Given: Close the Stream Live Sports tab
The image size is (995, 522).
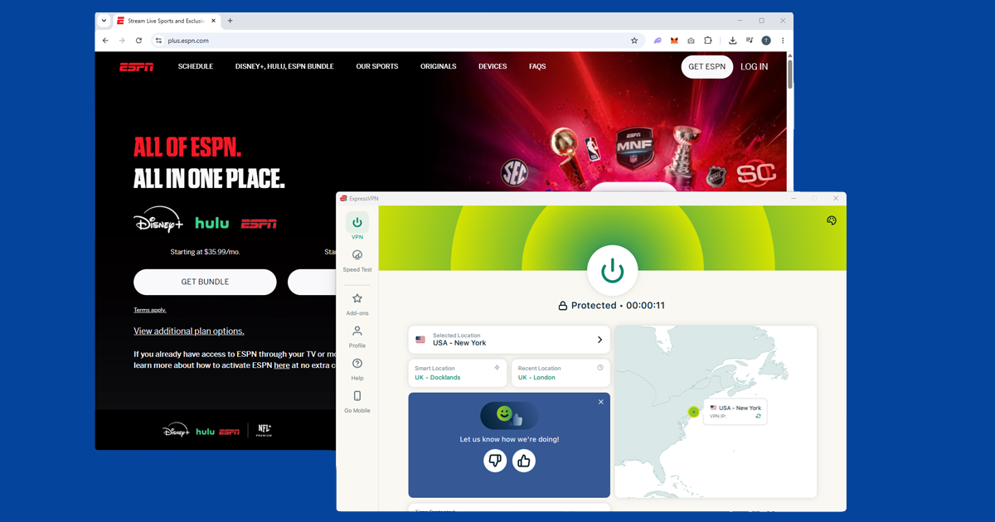Looking at the screenshot, I should pos(213,21).
